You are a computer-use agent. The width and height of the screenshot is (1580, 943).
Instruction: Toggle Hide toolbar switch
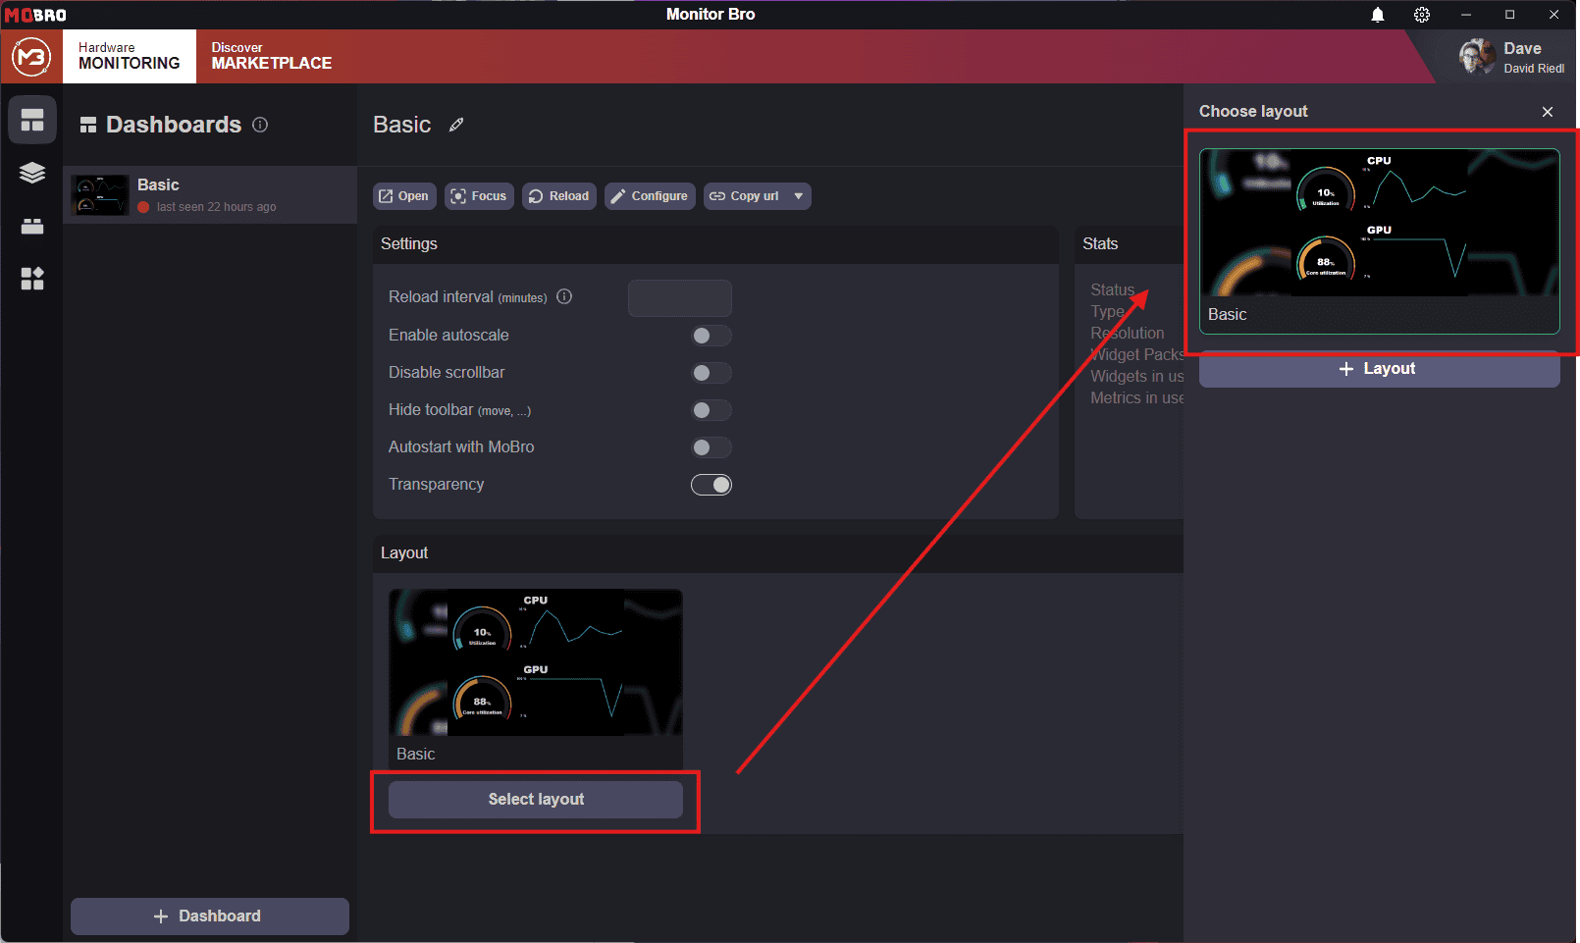(x=711, y=410)
